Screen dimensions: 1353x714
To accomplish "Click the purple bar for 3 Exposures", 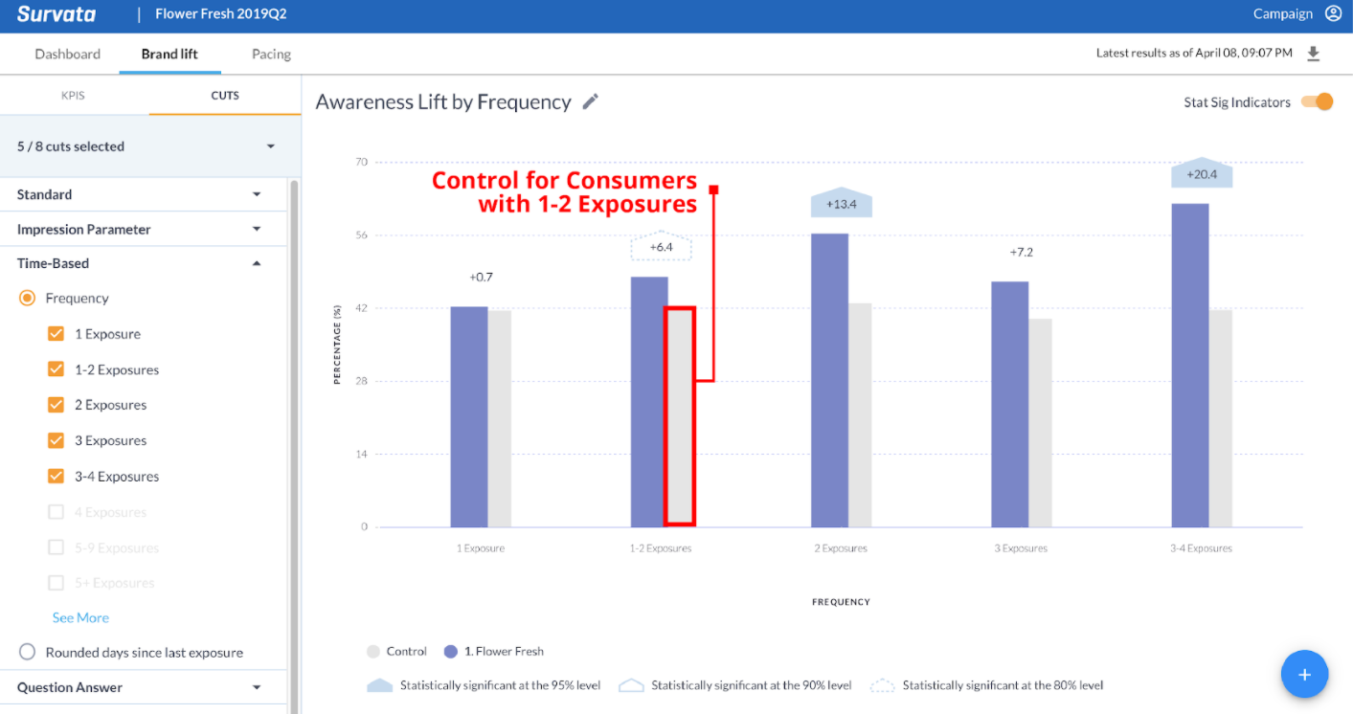I will pos(1009,404).
